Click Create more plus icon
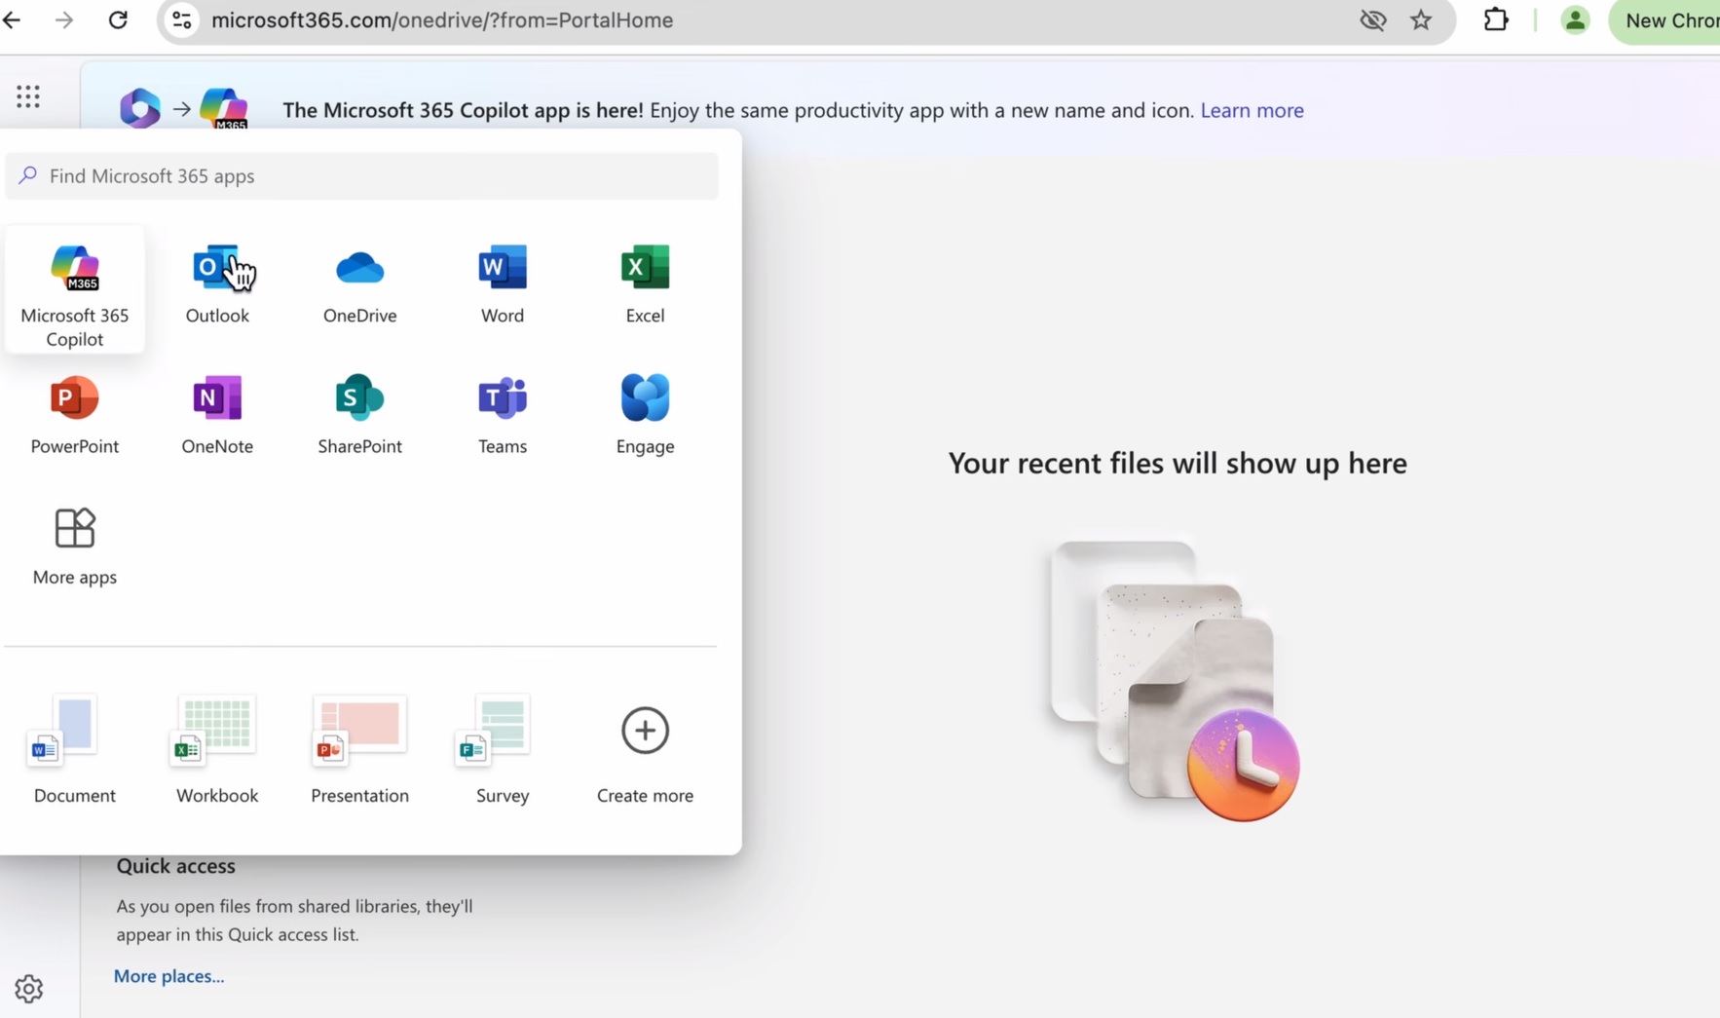Screen dimensions: 1720x1018 coord(645,731)
